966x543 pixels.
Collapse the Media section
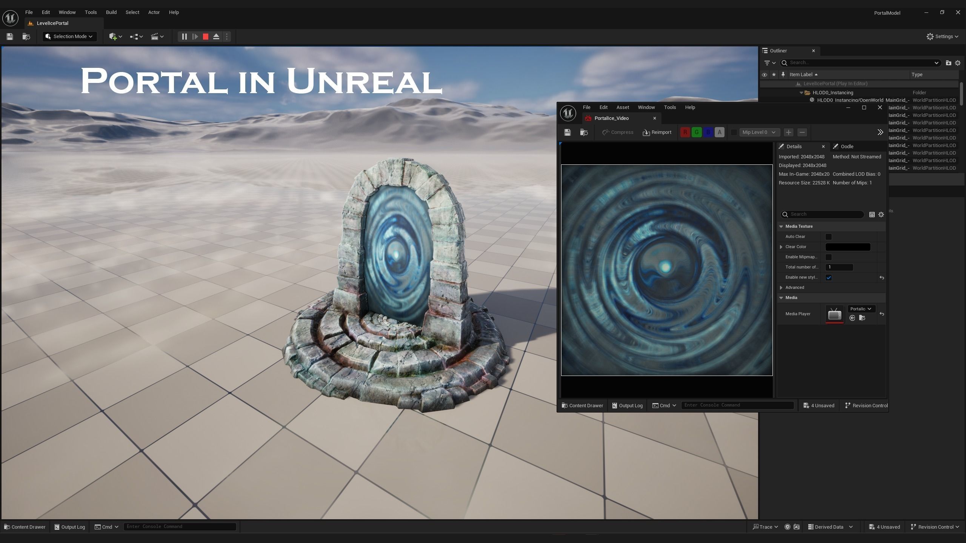click(x=781, y=298)
